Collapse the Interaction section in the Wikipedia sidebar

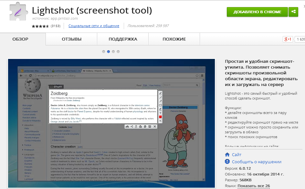coord(23,125)
